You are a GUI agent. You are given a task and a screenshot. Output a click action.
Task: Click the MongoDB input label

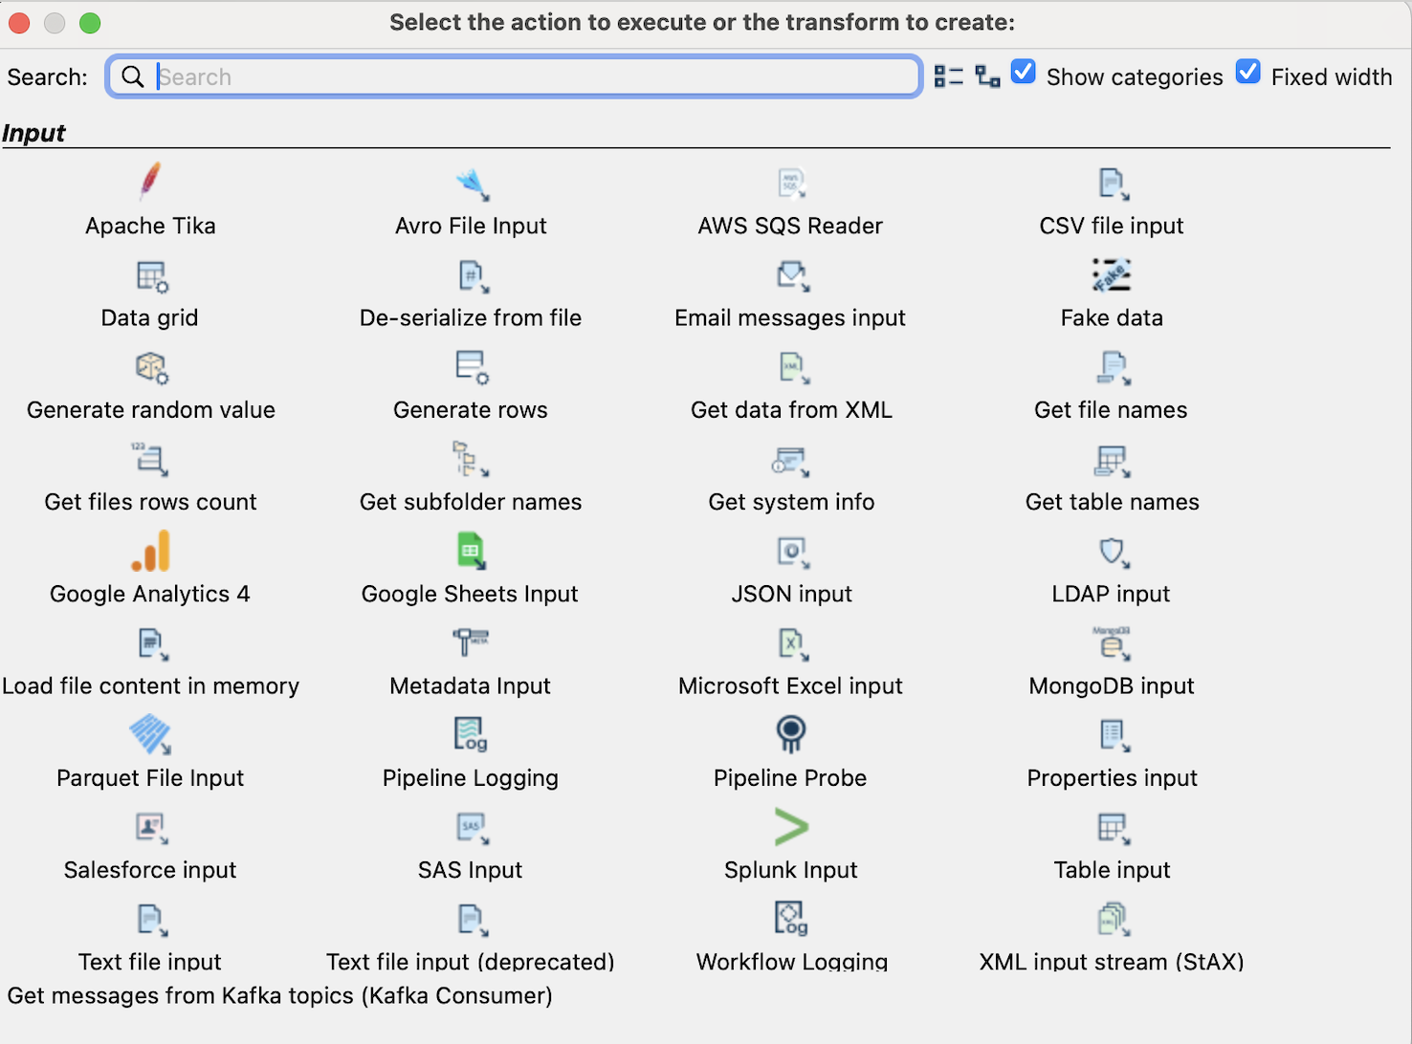(x=1112, y=686)
